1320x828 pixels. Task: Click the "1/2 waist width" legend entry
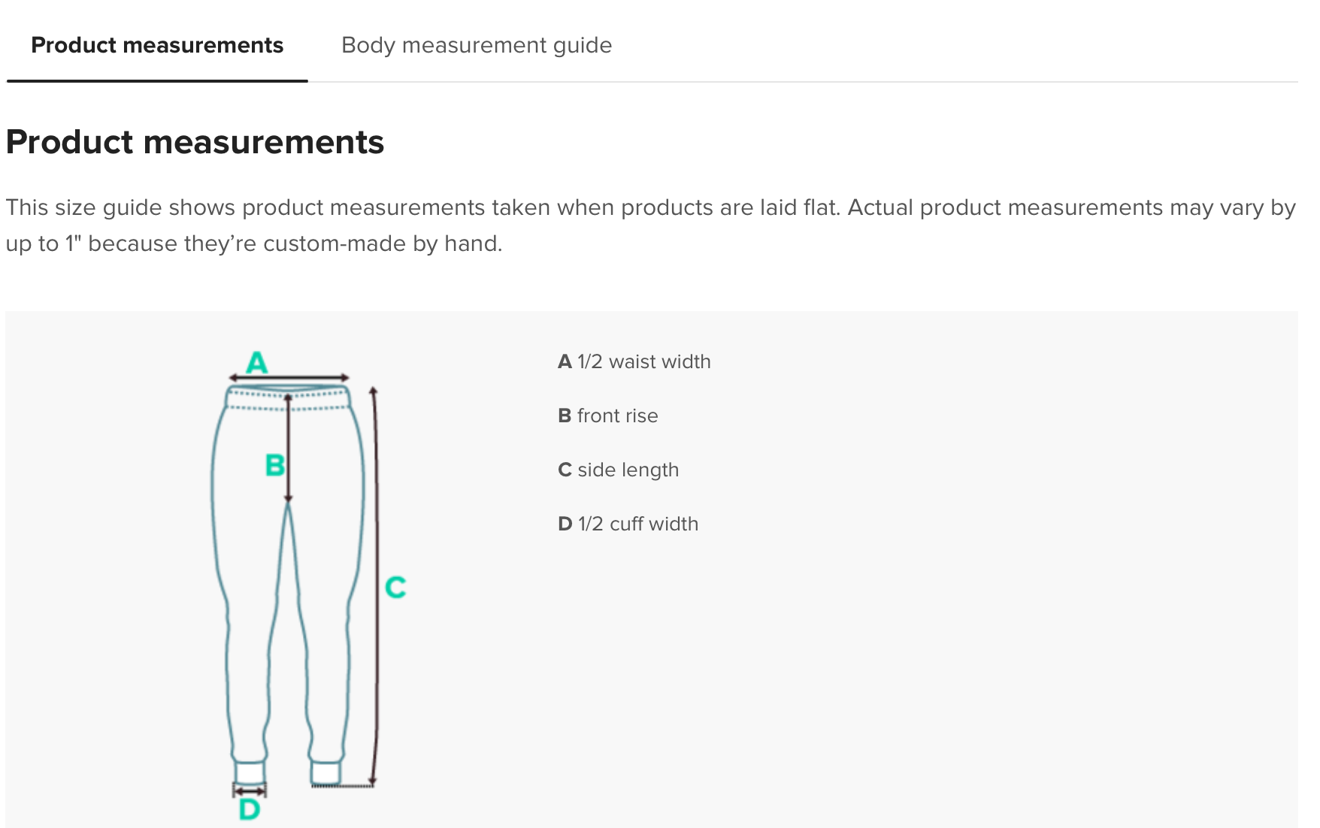click(x=634, y=361)
